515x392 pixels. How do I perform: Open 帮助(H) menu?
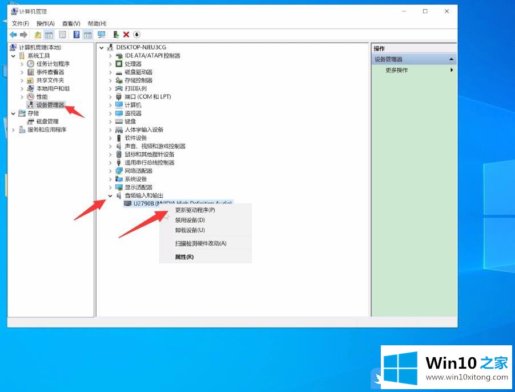pyautogui.click(x=97, y=23)
